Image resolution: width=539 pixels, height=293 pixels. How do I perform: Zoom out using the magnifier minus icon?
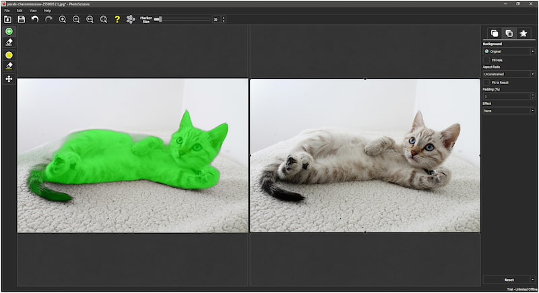76,20
